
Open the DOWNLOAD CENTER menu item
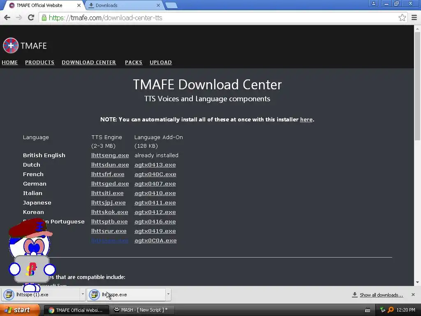pos(89,63)
